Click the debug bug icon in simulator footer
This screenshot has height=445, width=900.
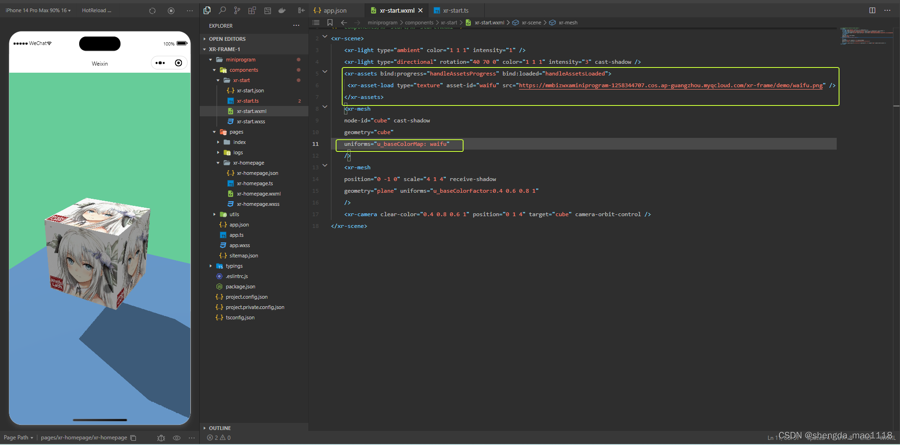pyautogui.click(x=161, y=438)
